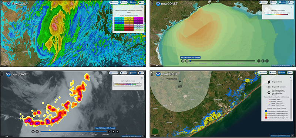Open calendar picker on wave height timeline
296x138 pixels.
pyautogui.click(x=187, y=61)
